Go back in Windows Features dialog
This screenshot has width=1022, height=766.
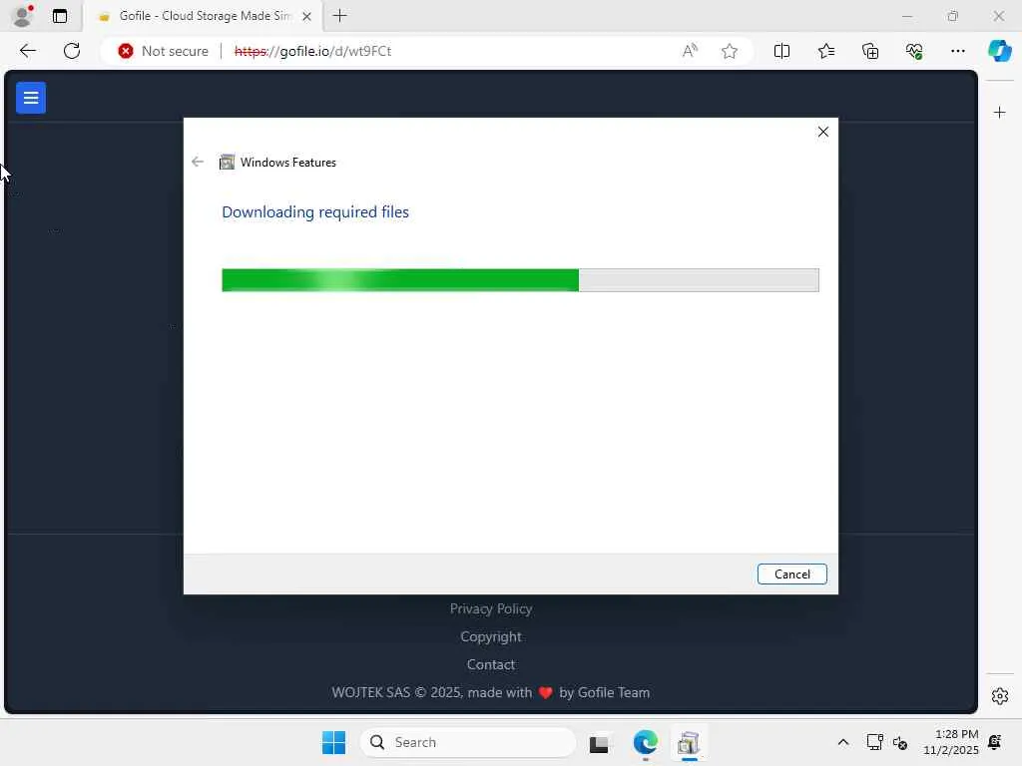pos(198,162)
